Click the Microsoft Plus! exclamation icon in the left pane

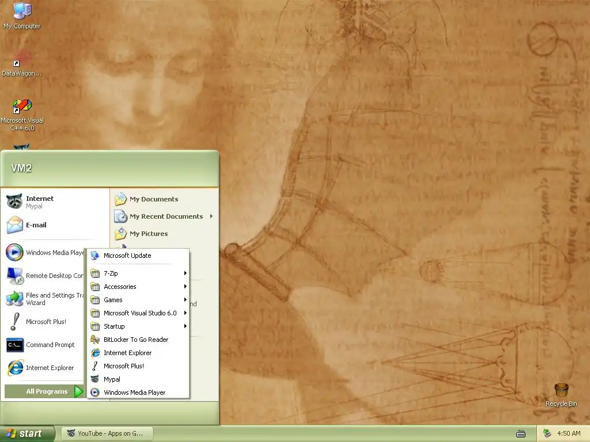[14, 322]
